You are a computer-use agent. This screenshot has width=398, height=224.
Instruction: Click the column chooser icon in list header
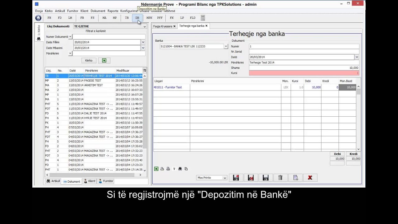[x=145, y=70]
